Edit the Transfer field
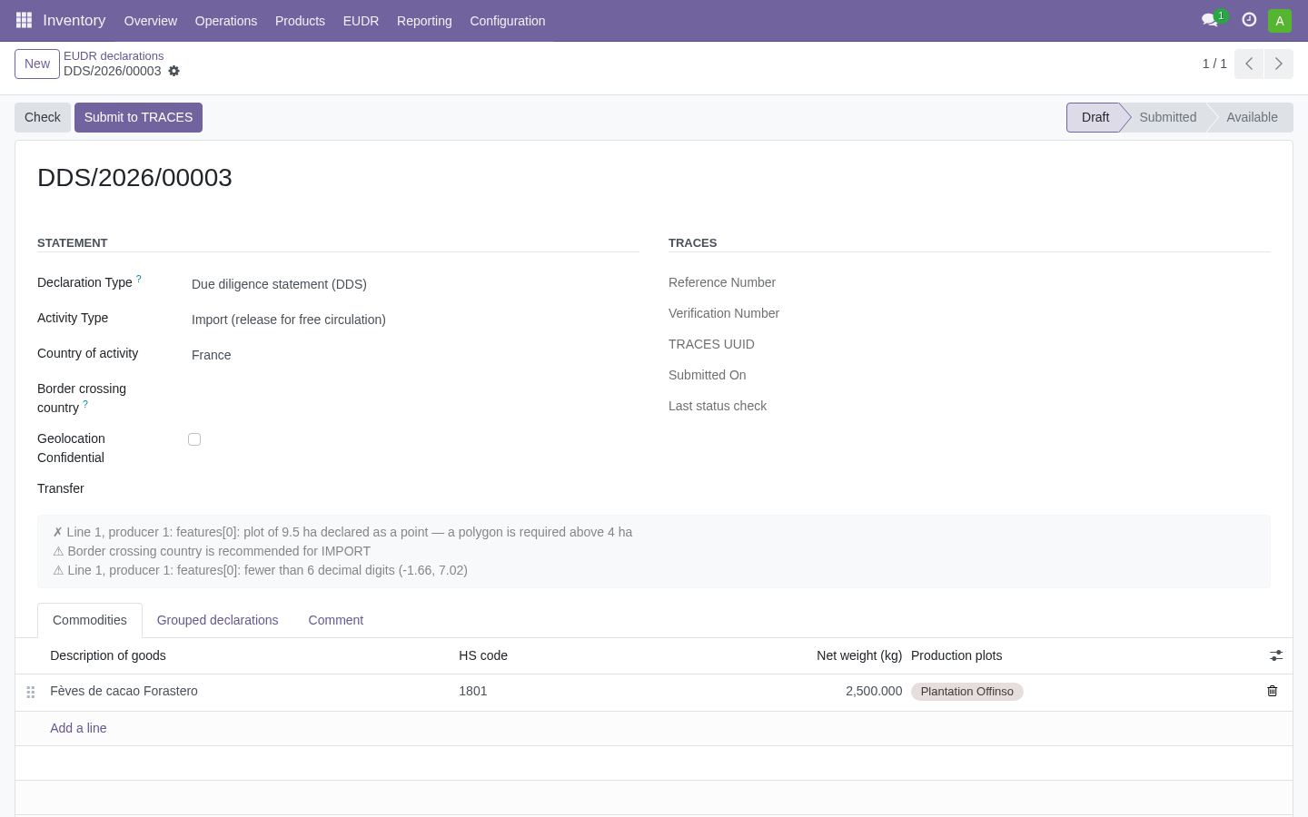The width and height of the screenshot is (1308, 817). (x=414, y=488)
